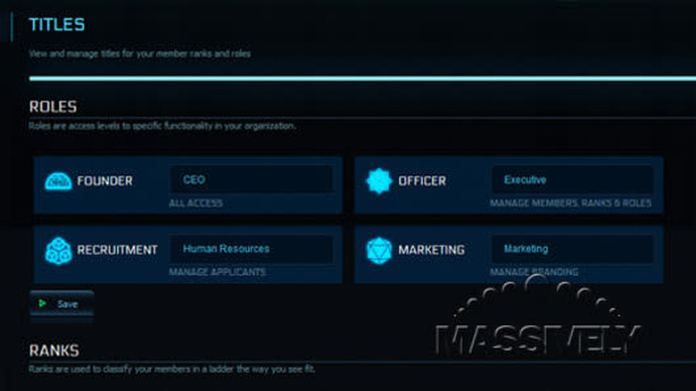Click the Officer role badge icon
Image resolution: width=696 pixels, height=391 pixels.
[x=379, y=181]
